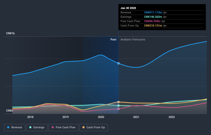The height and width of the screenshot is (135, 211).
Task: Click the CN¥0 y-axis label
Action: (x=10, y=111)
